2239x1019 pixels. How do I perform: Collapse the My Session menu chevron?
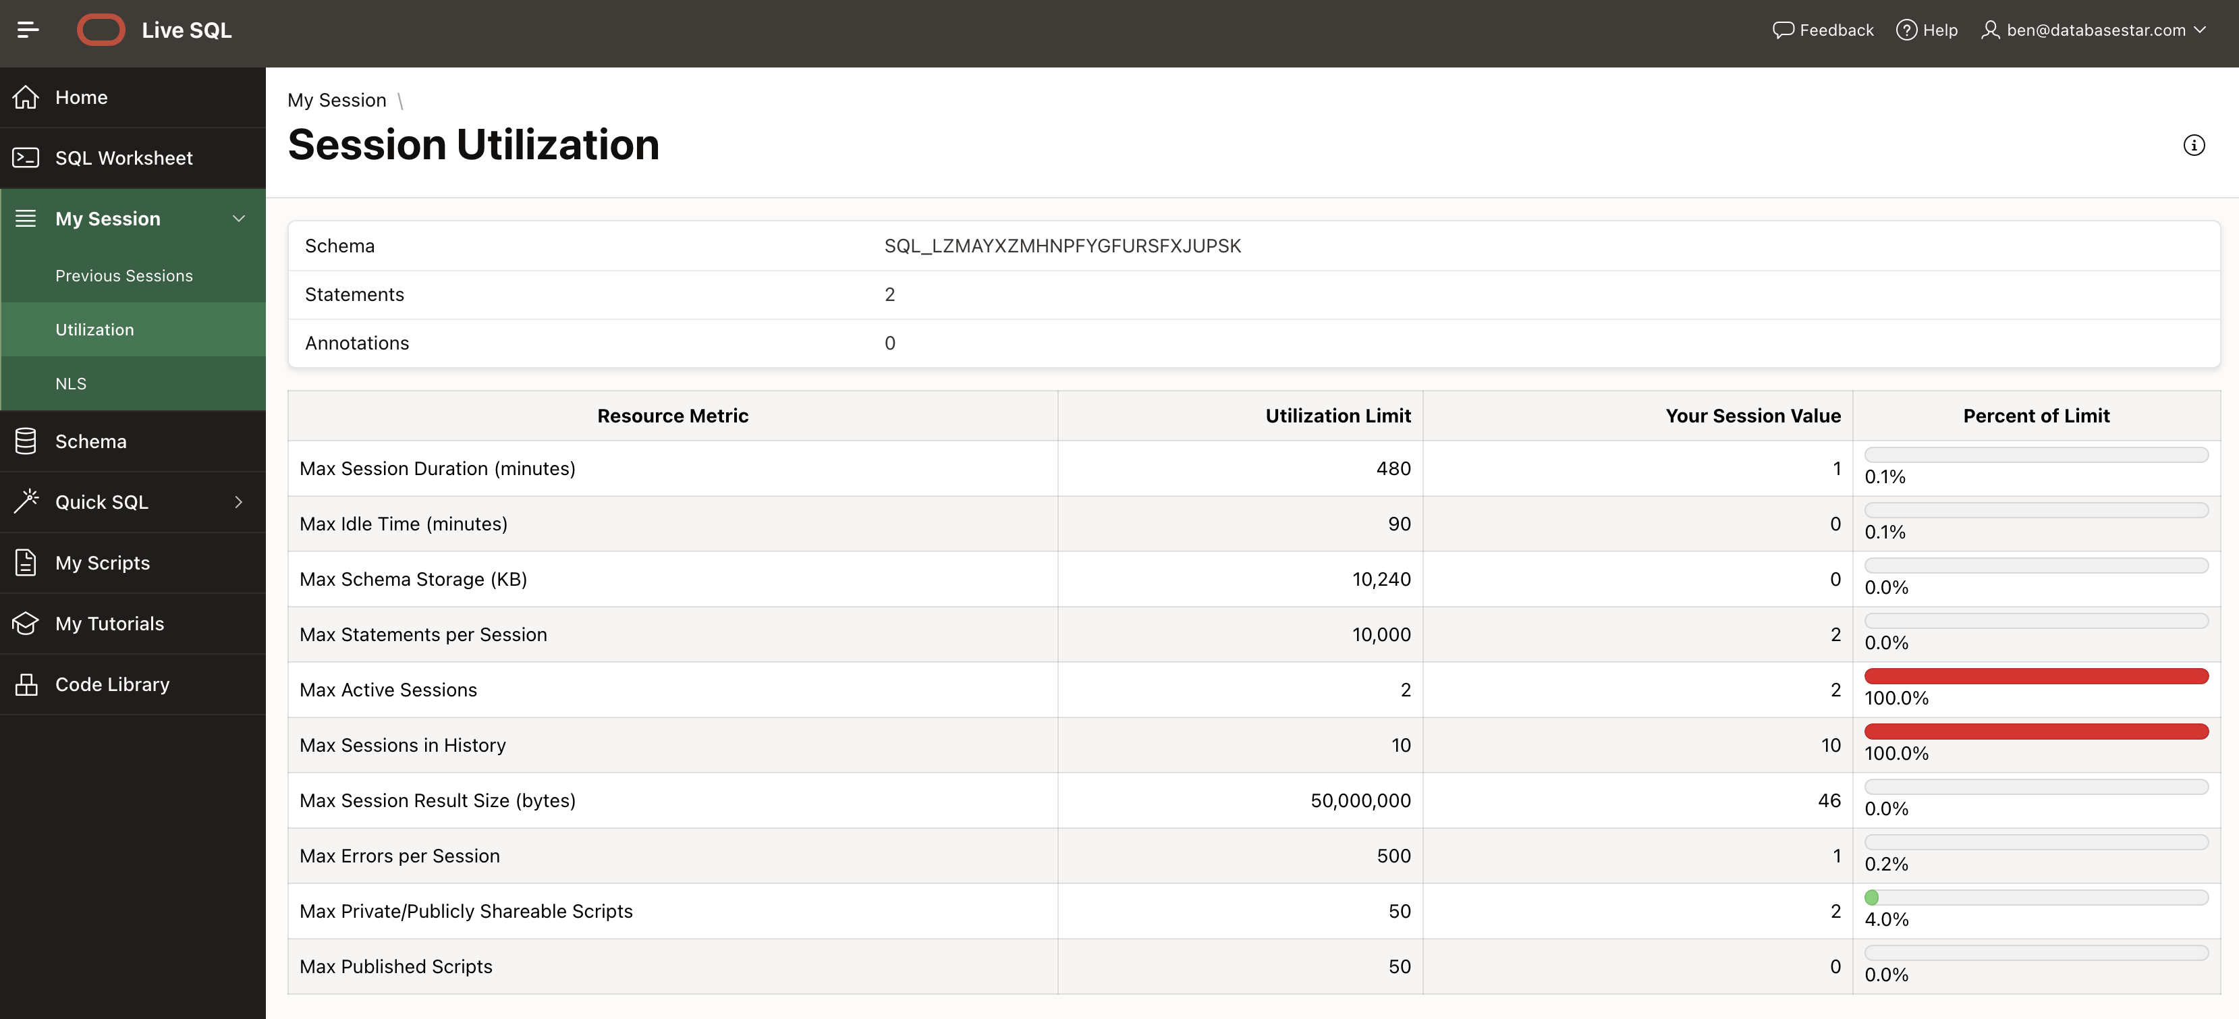click(239, 218)
